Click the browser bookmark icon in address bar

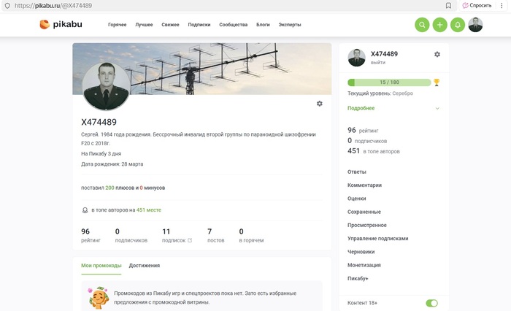coord(448,5)
